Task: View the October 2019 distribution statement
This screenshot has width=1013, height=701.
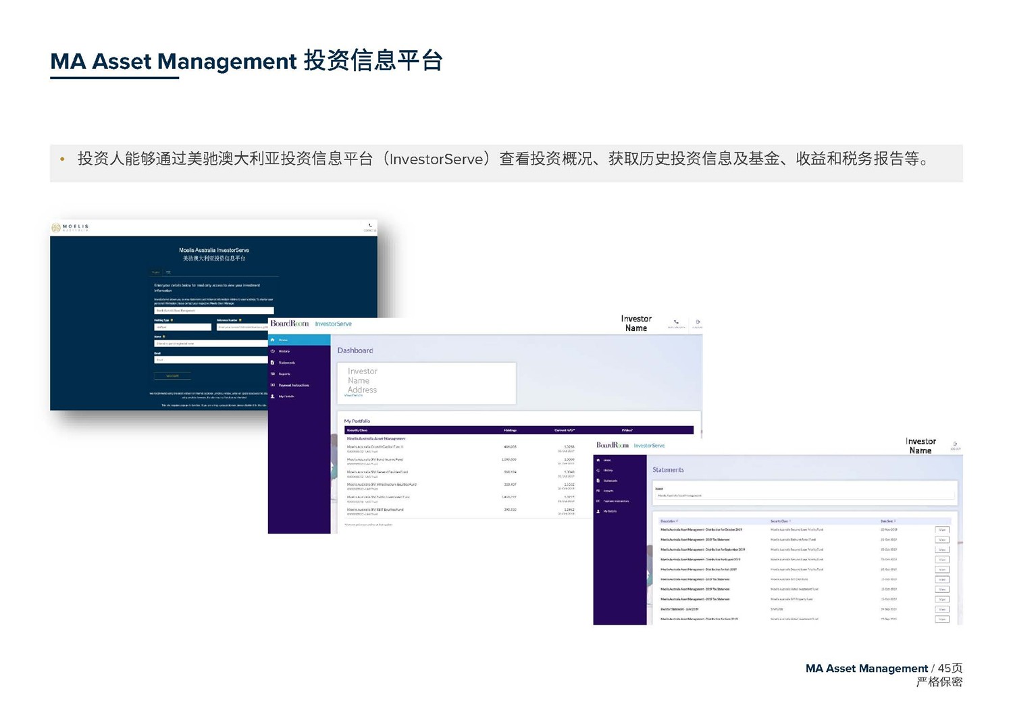Action: point(941,530)
